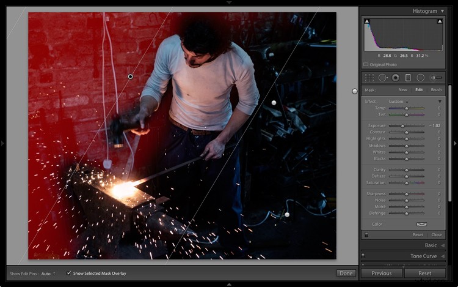Viewport: 458px width, 287px height.
Task: Click the right panel scrollbar
Action: coord(450,143)
